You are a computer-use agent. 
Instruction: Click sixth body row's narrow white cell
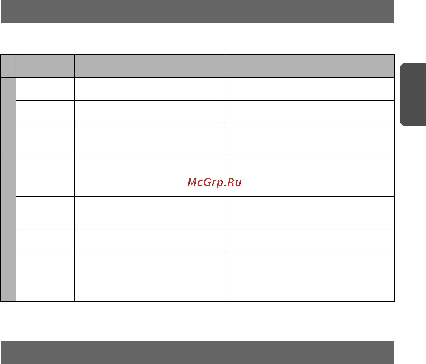[45, 240]
